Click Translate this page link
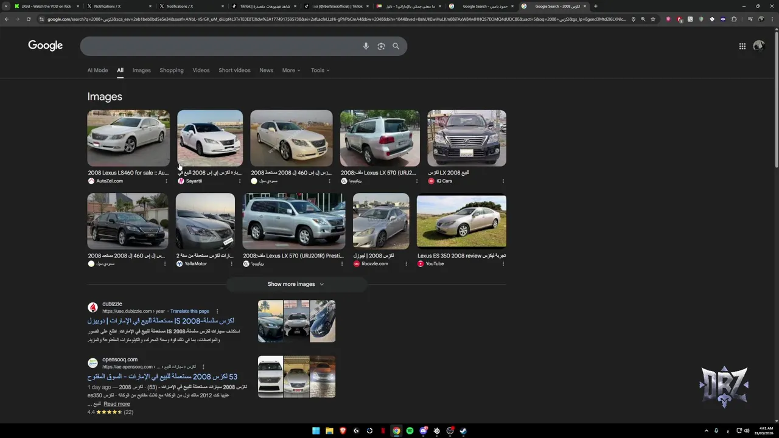779x438 pixels. click(x=189, y=311)
